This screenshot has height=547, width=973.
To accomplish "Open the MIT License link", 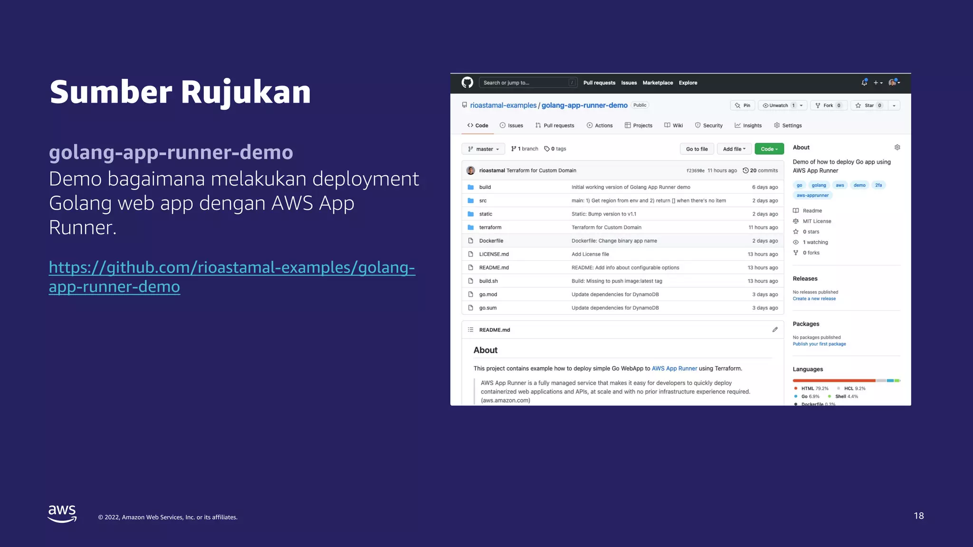I will [812, 221].
